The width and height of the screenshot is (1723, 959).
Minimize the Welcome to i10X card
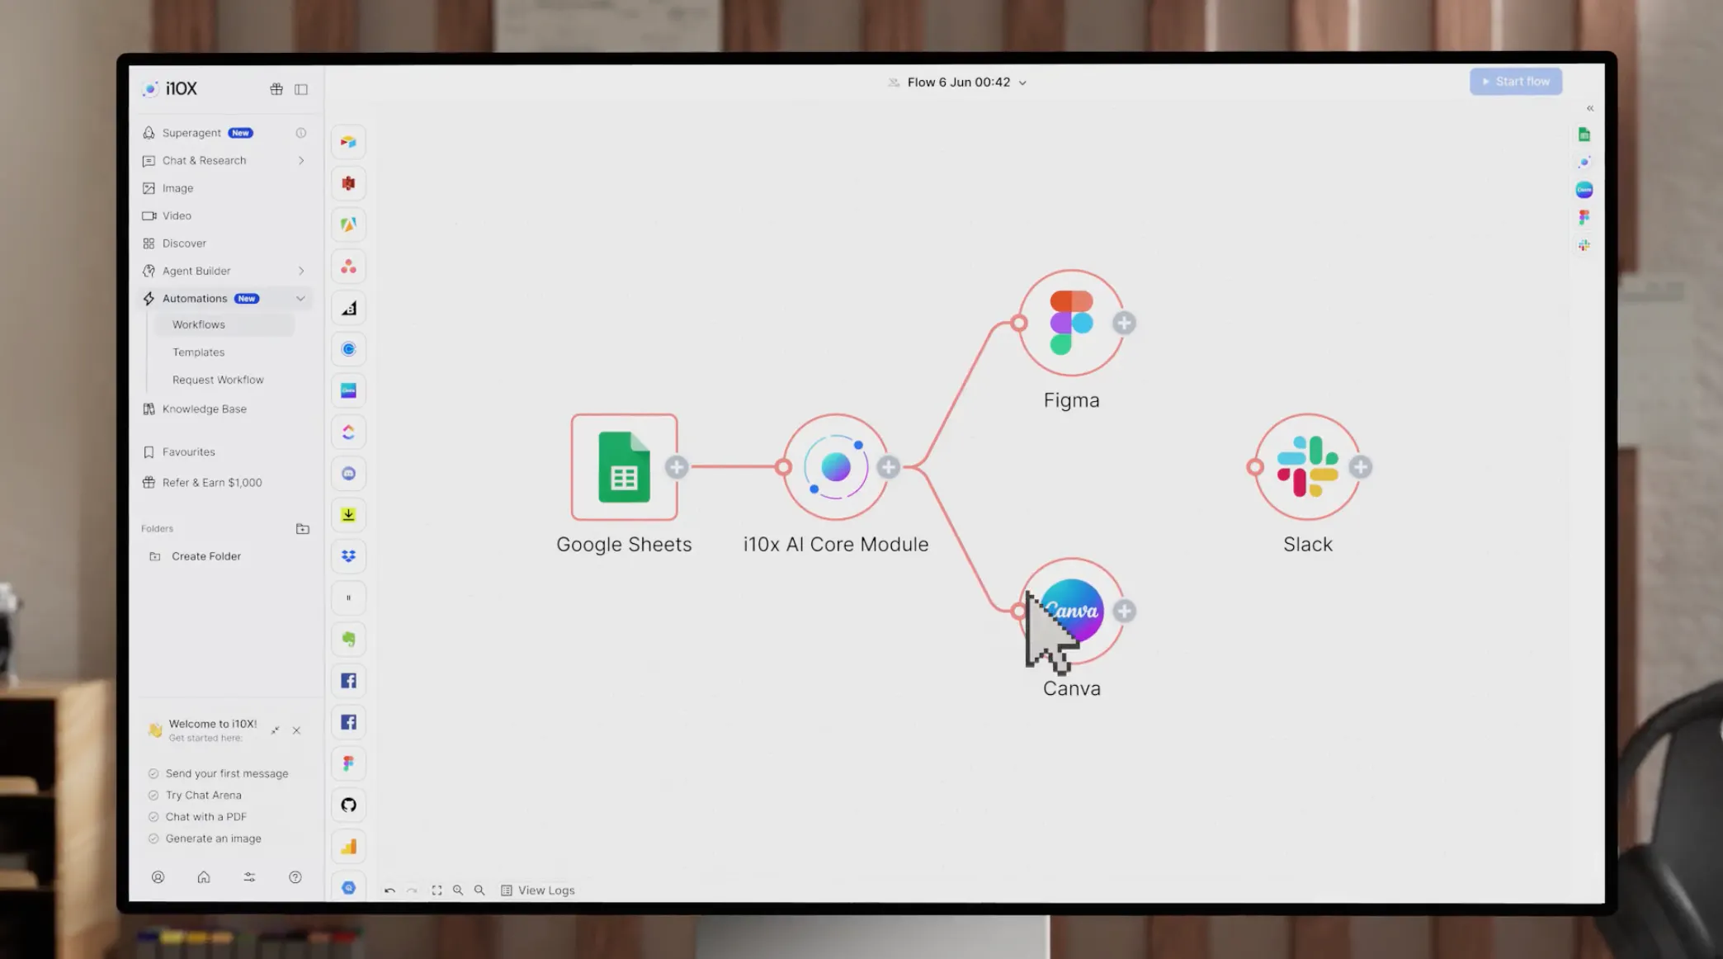(x=275, y=730)
